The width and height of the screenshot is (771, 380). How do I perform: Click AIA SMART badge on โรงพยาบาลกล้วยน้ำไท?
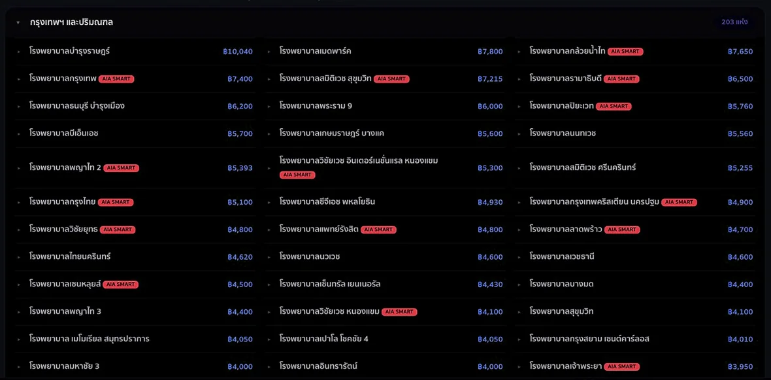625,51
